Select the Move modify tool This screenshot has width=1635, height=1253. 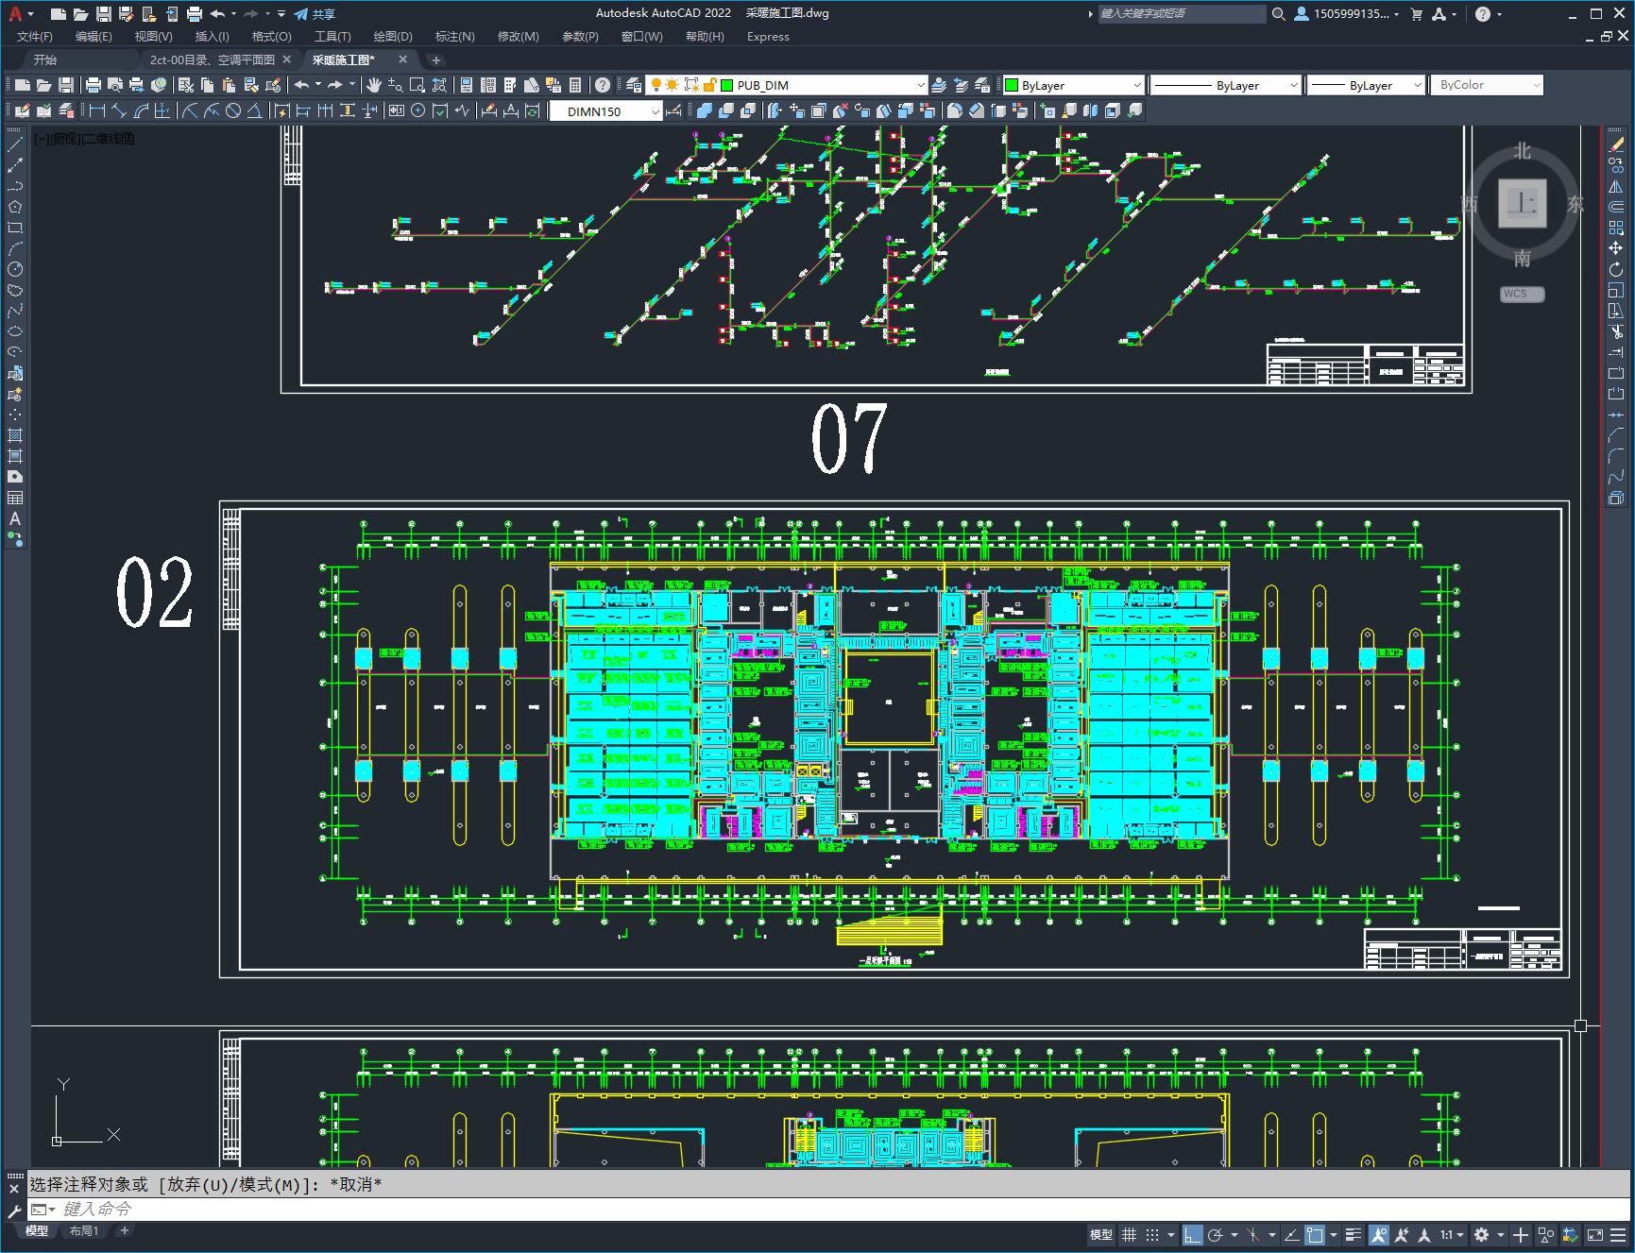click(x=1616, y=248)
